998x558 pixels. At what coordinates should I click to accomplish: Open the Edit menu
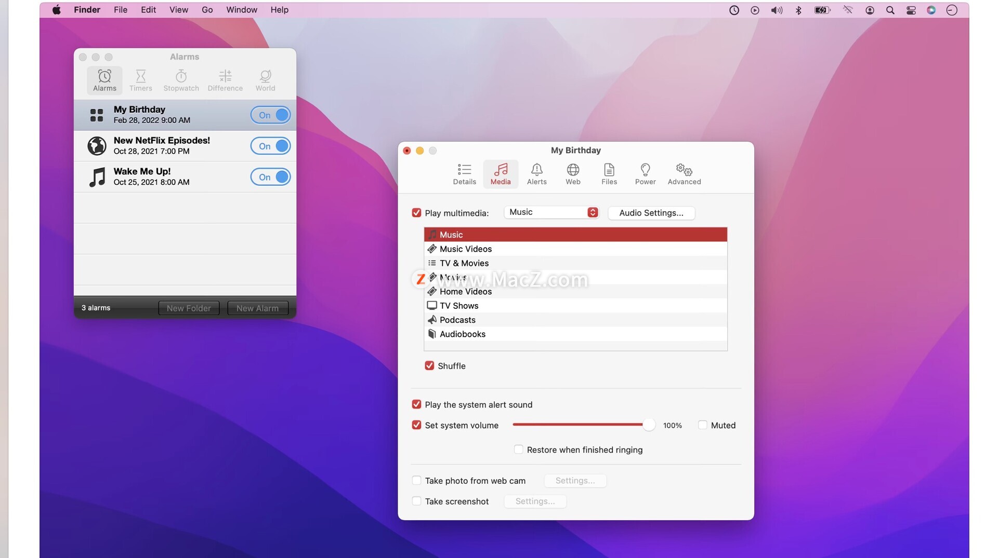[x=148, y=10]
